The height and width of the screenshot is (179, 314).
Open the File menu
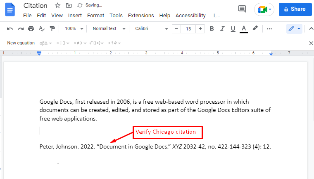[x=27, y=16]
